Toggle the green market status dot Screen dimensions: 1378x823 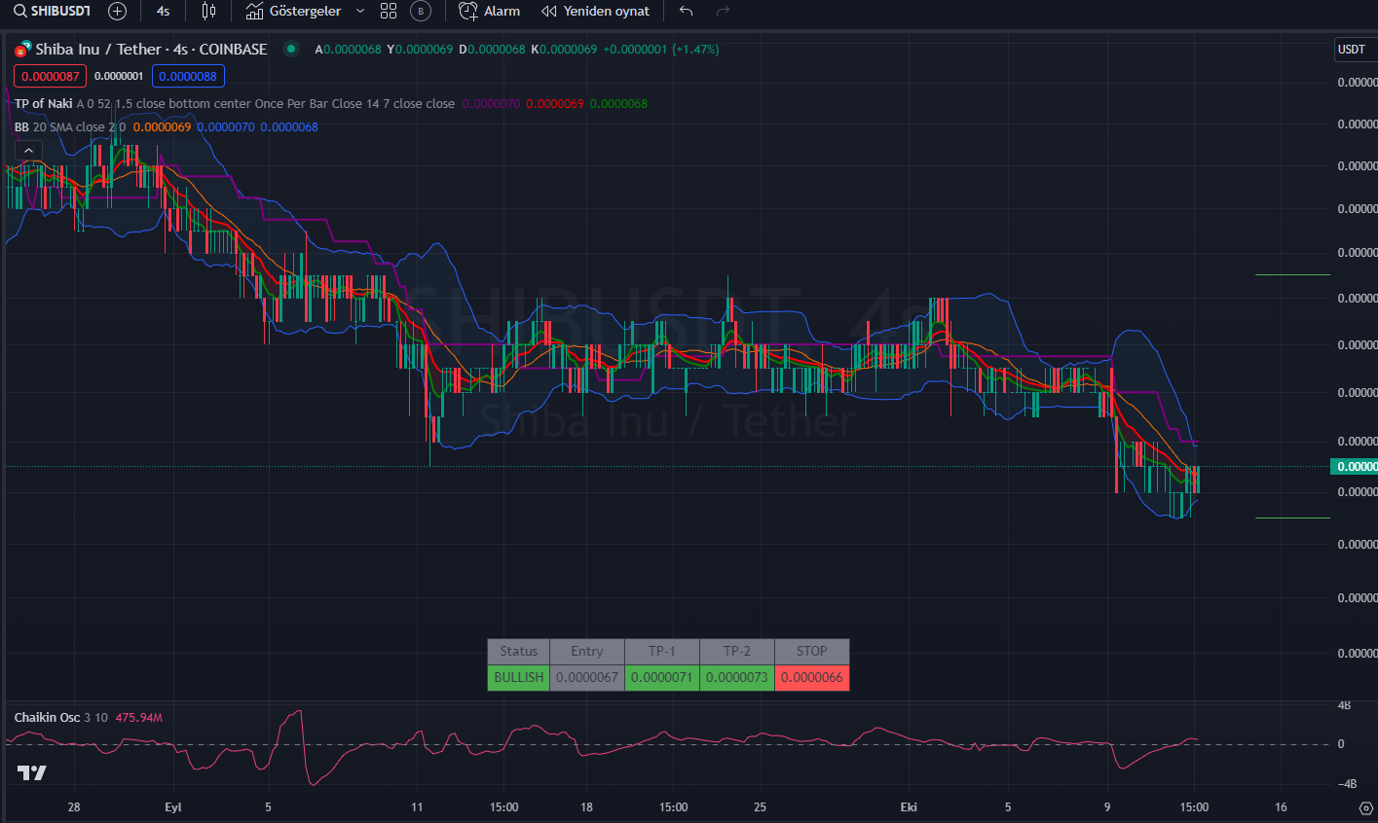[290, 49]
